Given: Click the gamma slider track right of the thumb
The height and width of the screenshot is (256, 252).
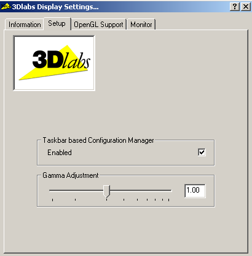Looking at the screenshot, I should coord(141,191).
